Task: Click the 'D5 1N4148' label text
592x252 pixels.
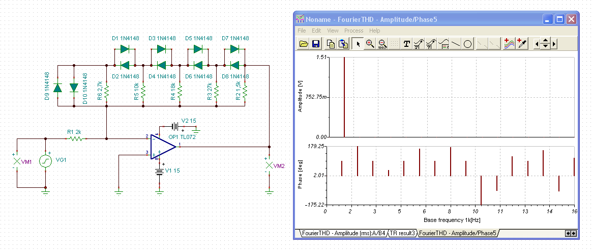Action: pos(198,38)
